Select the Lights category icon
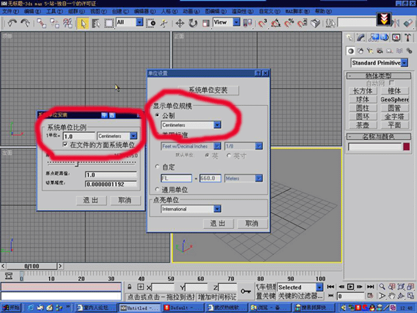 [x=370, y=51]
